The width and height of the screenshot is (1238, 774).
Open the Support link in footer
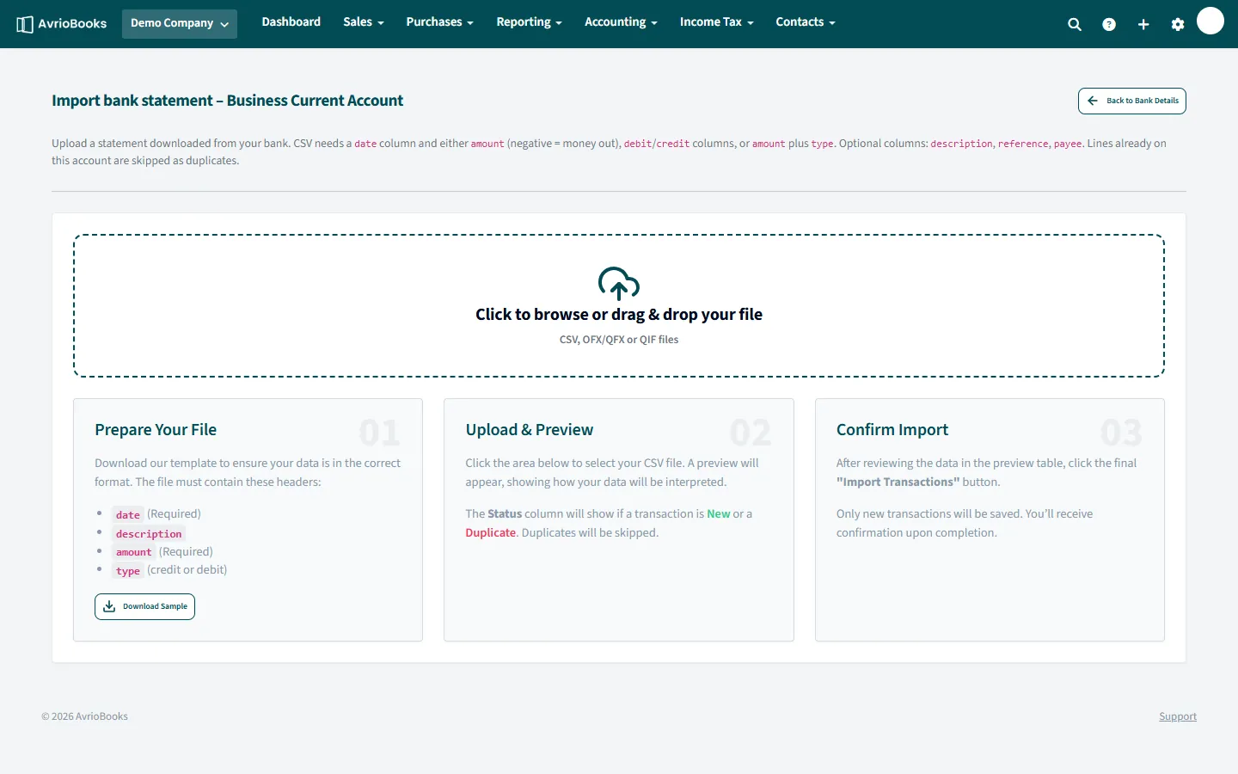(1178, 716)
